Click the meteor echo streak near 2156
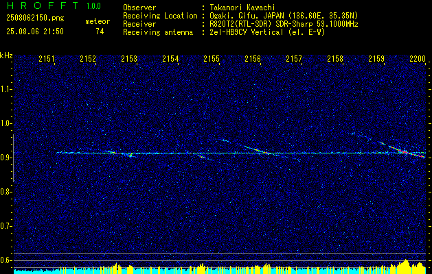The height and width of the screenshot is (274, 432). click(256, 149)
